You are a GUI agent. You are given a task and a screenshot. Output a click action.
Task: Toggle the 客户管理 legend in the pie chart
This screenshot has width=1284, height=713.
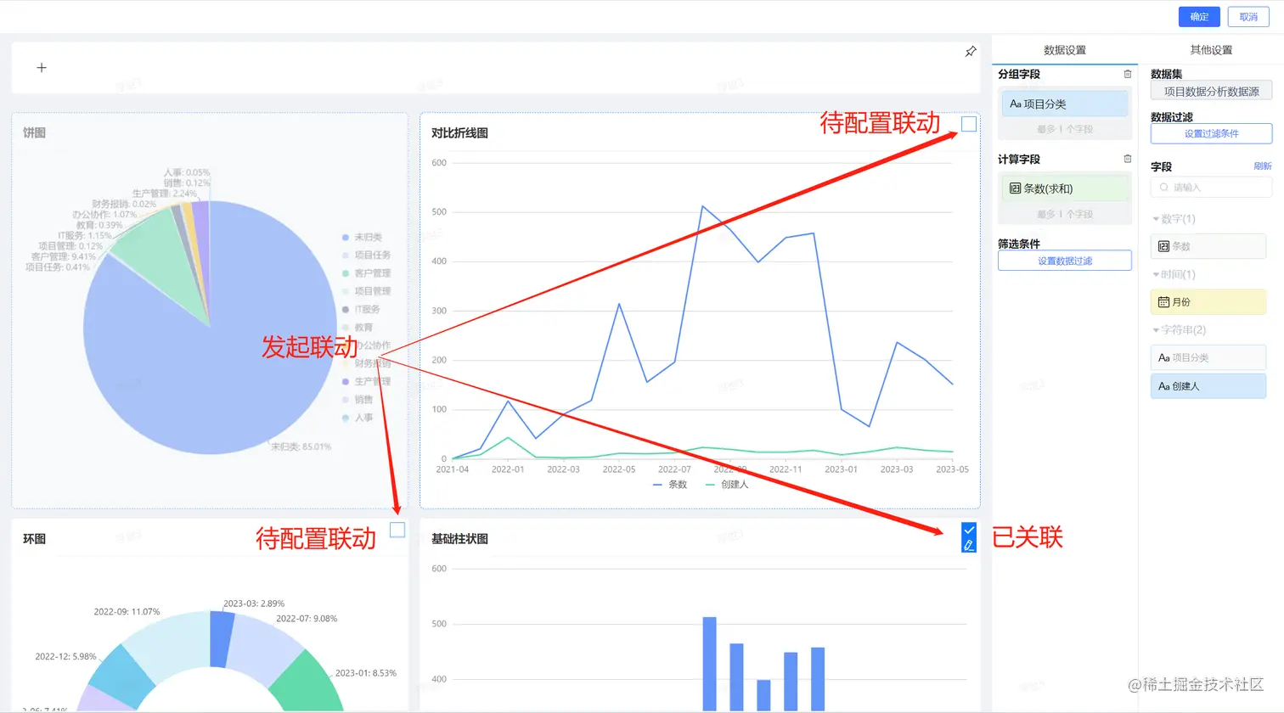(x=367, y=273)
